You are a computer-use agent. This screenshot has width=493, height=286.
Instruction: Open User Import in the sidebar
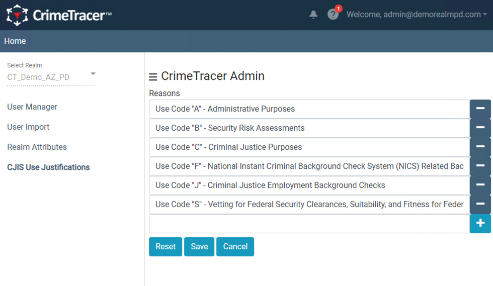click(28, 127)
